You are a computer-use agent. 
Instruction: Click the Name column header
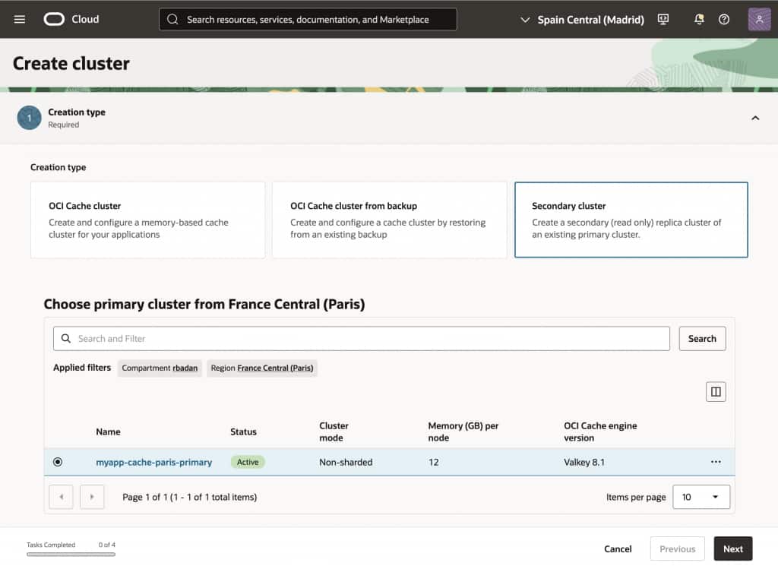[x=108, y=431]
